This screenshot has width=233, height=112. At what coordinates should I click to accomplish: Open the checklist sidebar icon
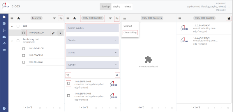coord(4,50)
